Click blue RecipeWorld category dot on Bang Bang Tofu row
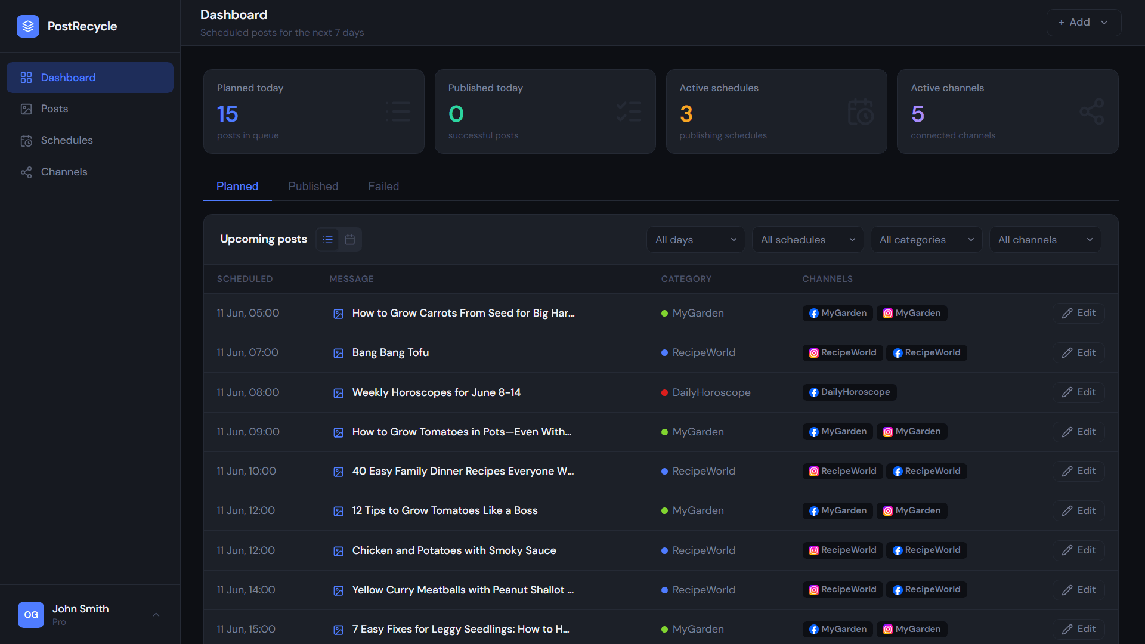This screenshot has width=1145, height=644. (x=664, y=352)
